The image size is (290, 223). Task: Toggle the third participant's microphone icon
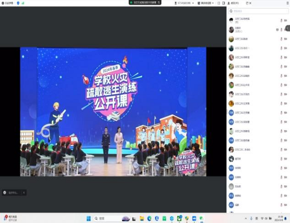[x=281, y=39]
